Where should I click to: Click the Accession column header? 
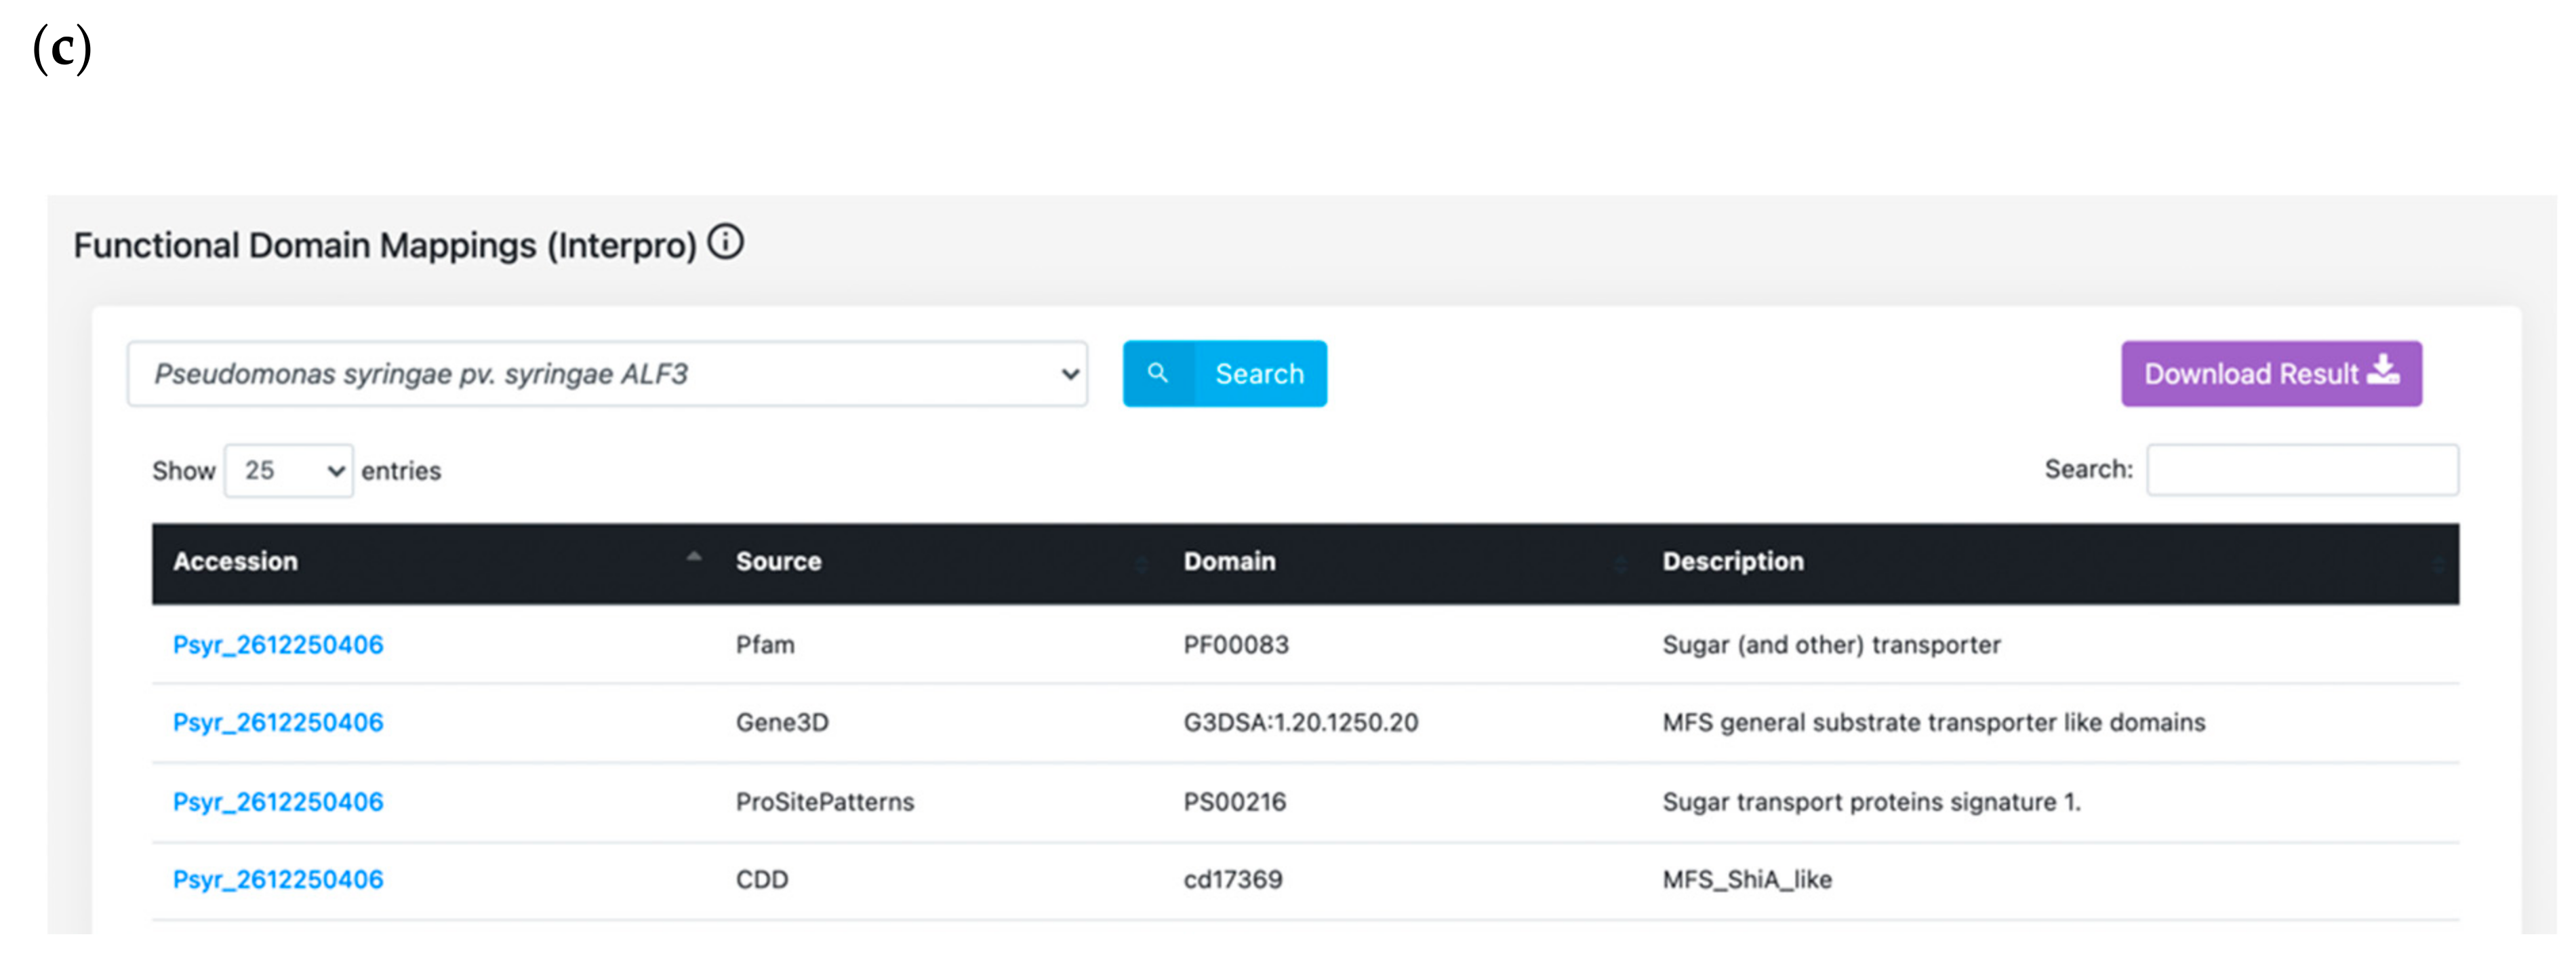236,562
